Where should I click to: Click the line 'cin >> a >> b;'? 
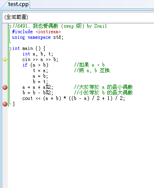40,59
